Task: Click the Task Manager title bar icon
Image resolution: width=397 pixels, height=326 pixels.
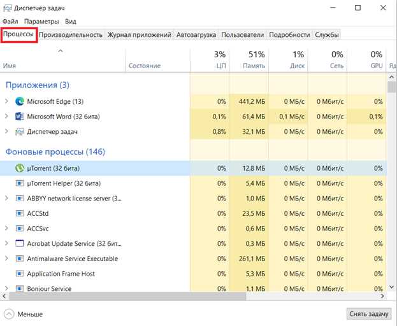Action: coord(8,8)
